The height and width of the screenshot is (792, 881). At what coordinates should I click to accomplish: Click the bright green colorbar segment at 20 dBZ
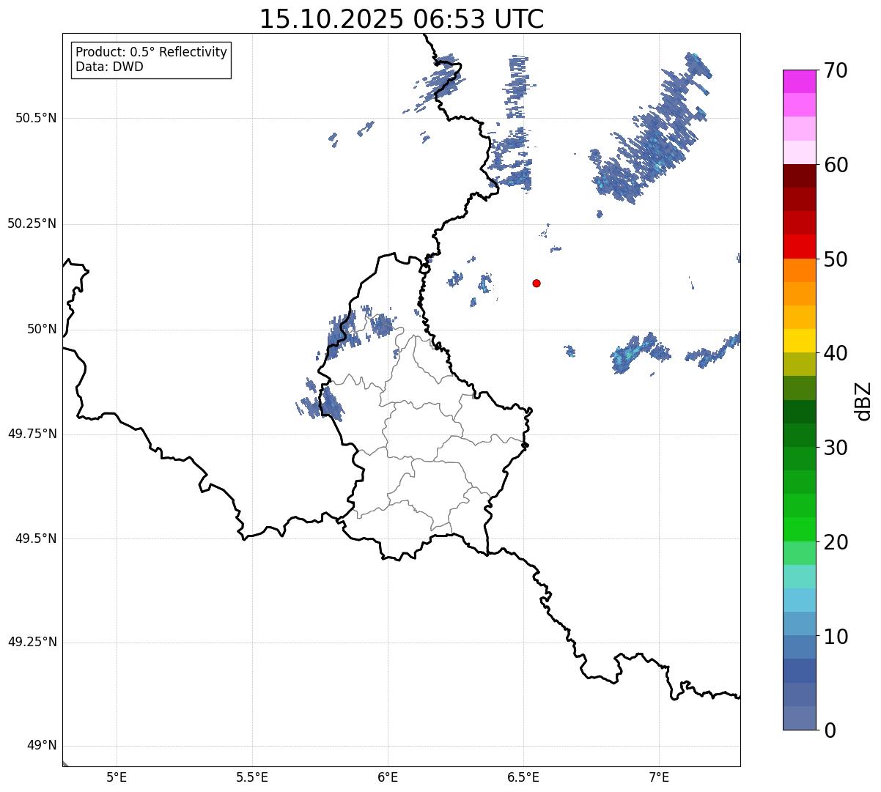[x=800, y=530]
